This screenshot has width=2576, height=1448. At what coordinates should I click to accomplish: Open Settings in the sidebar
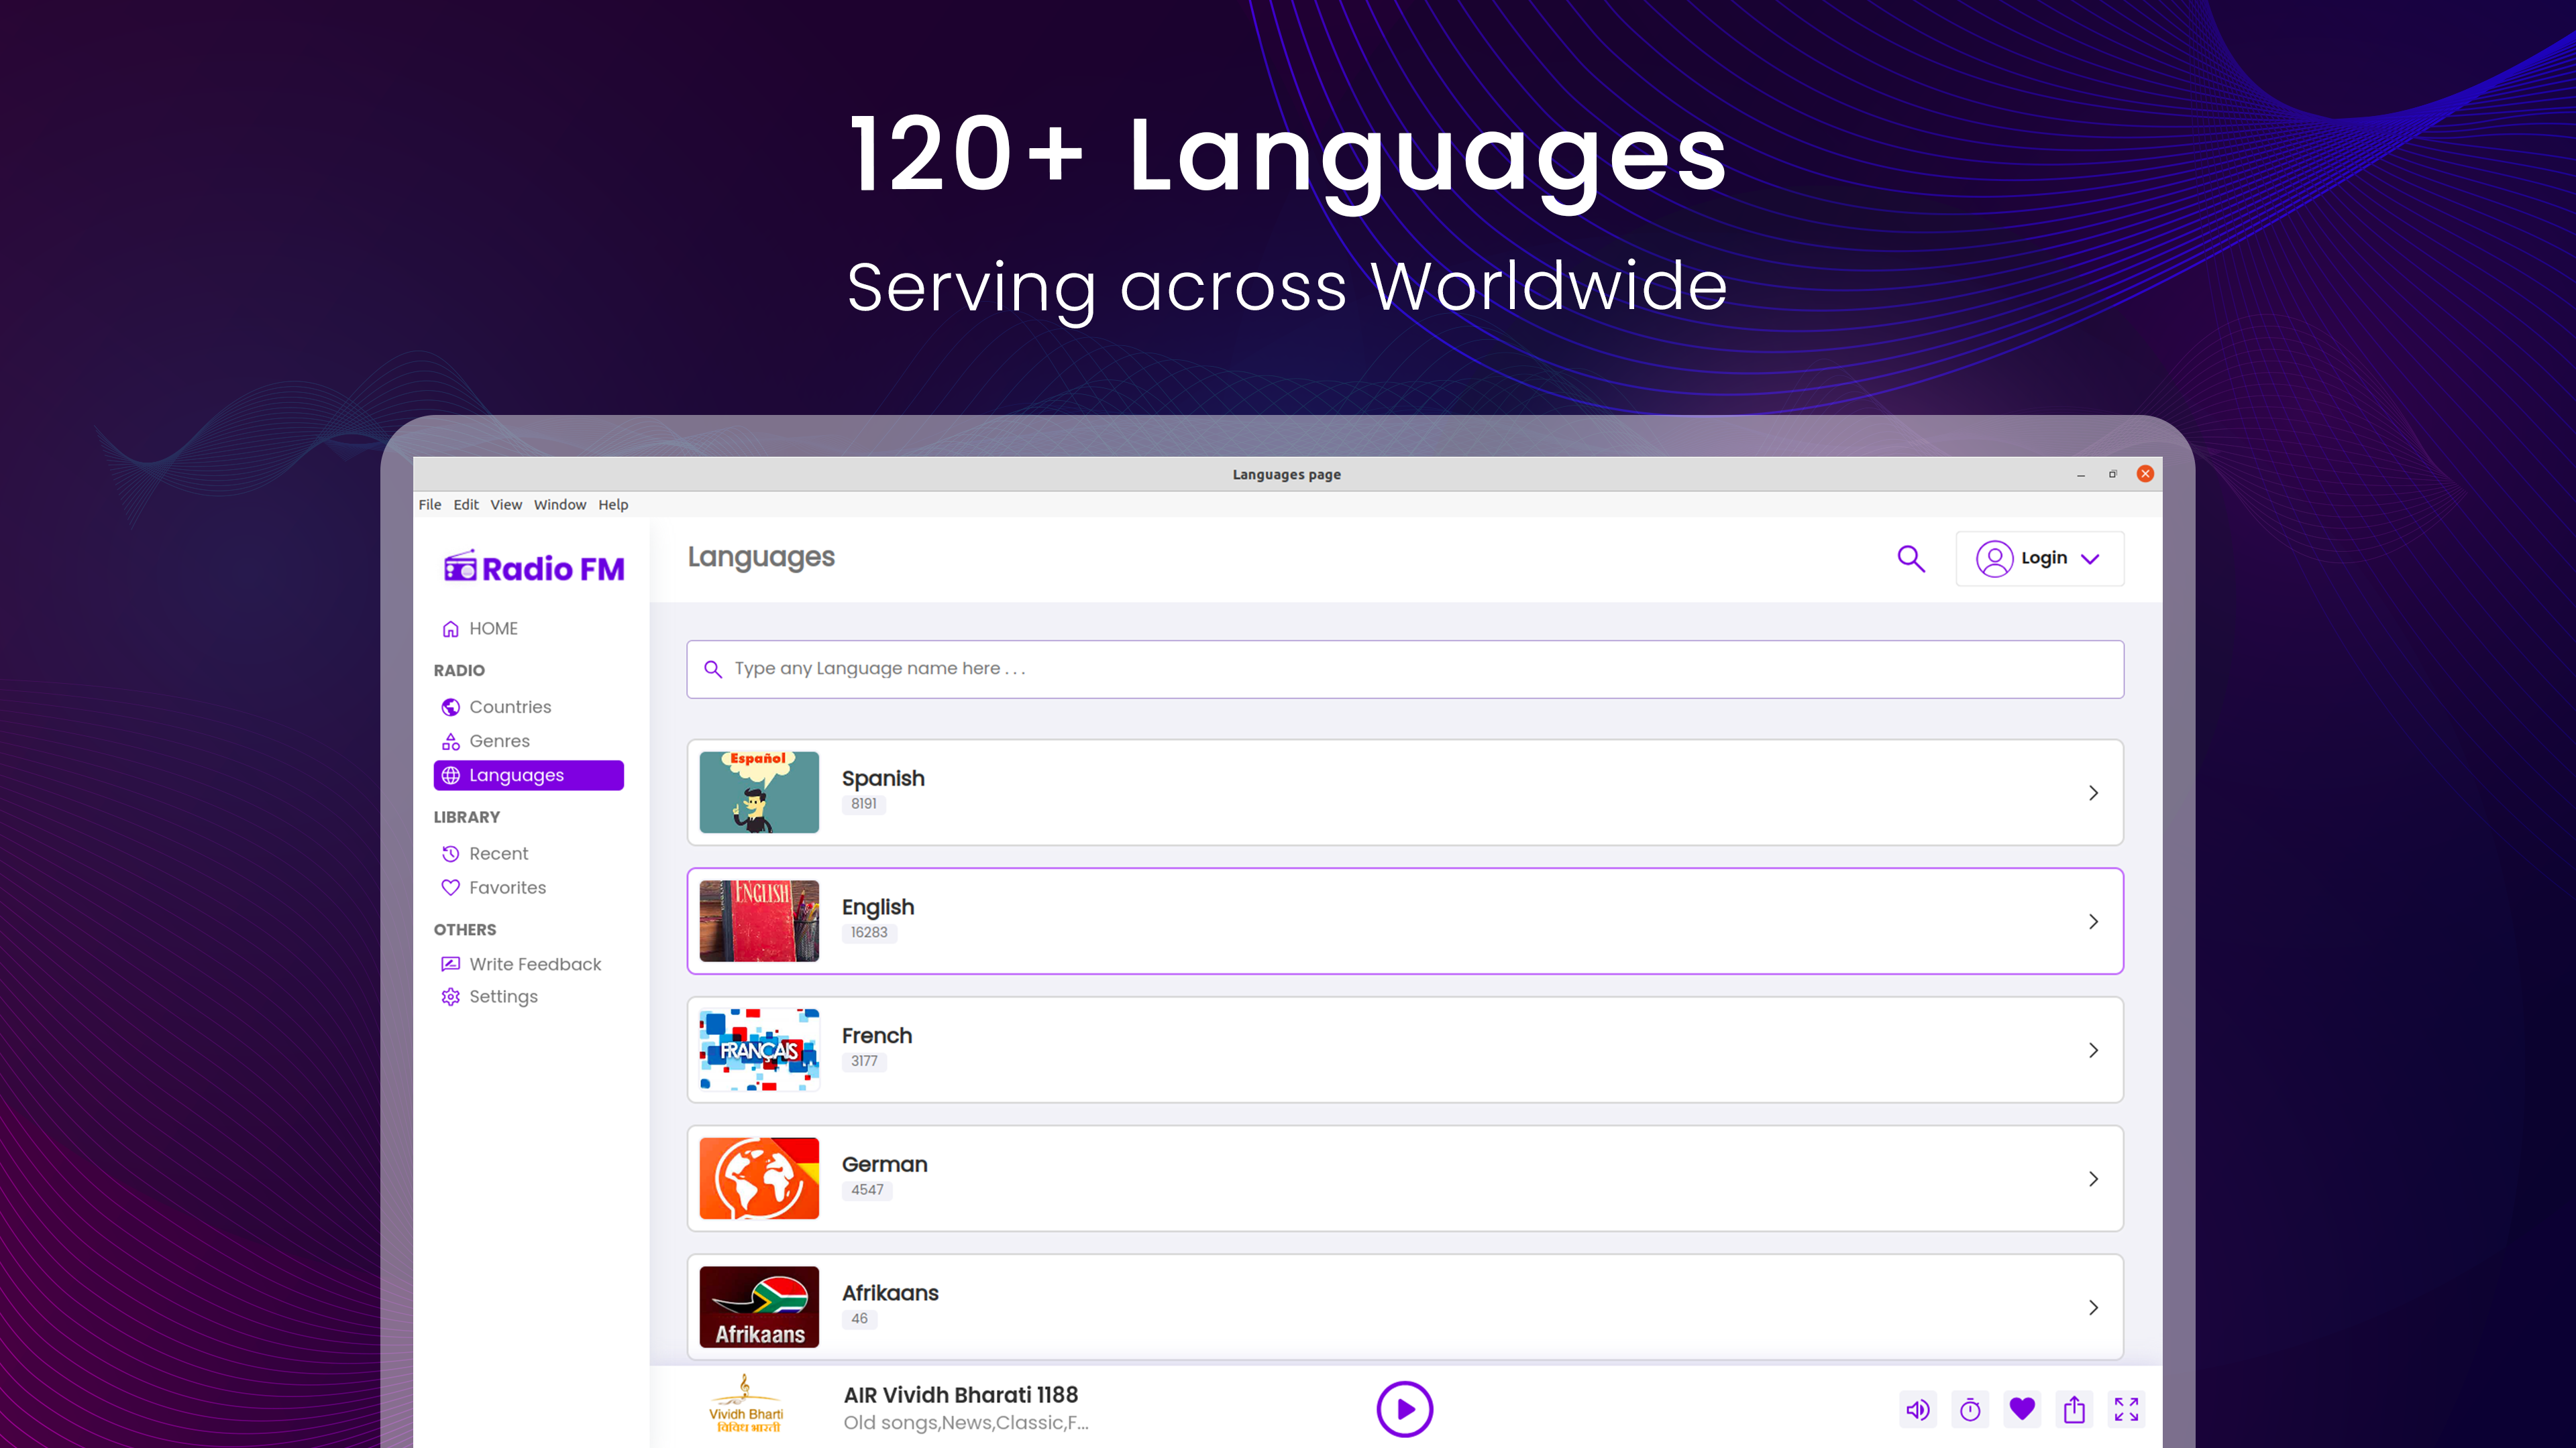(x=503, y=998)
